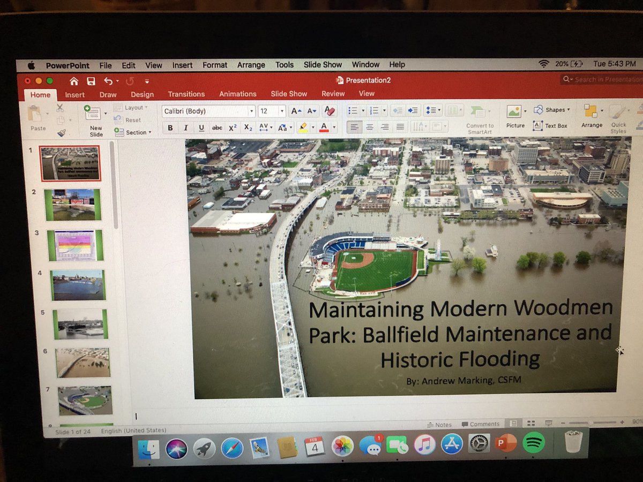Click the Home icon in title bar
This screenshot has height=482, width=643.
pos(74,81)
